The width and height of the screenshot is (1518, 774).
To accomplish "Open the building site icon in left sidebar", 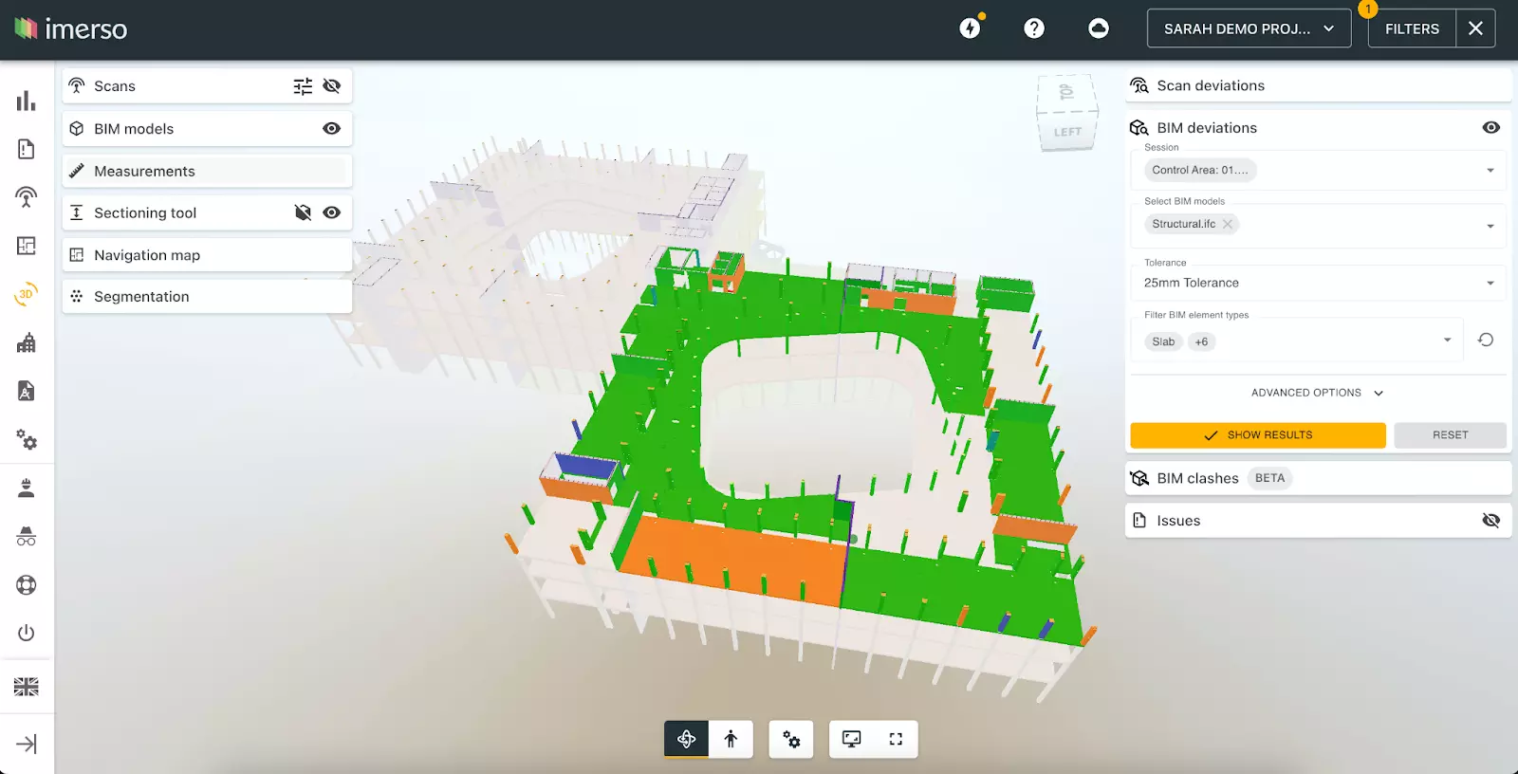I will coord(27,342).
